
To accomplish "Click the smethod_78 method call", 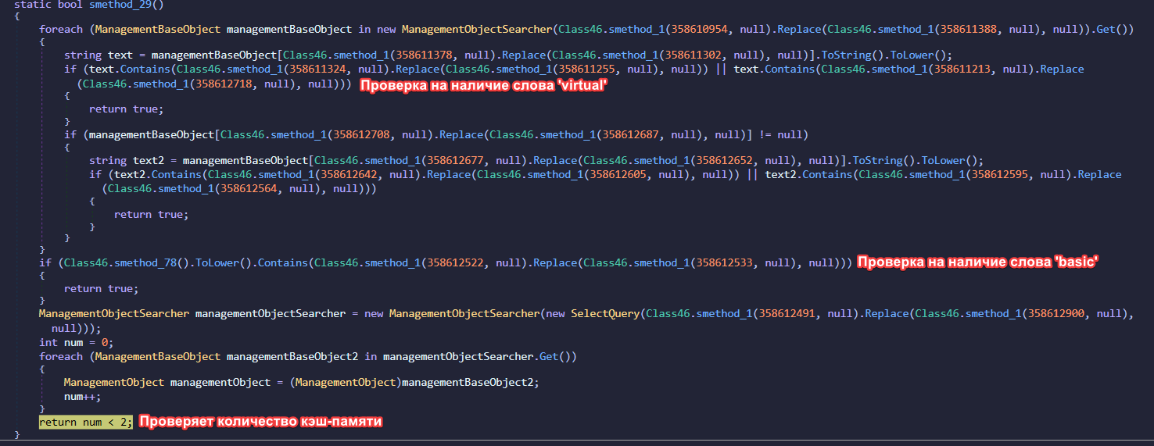I will [163, 263].
